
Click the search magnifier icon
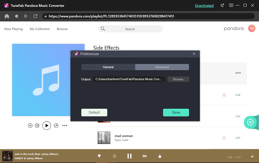pyautogui.click(x=103, y=29)
